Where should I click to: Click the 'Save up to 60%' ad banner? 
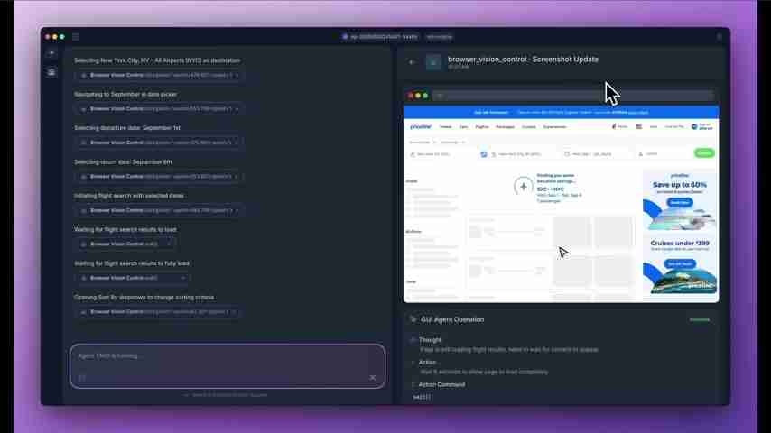click(680, 200)
